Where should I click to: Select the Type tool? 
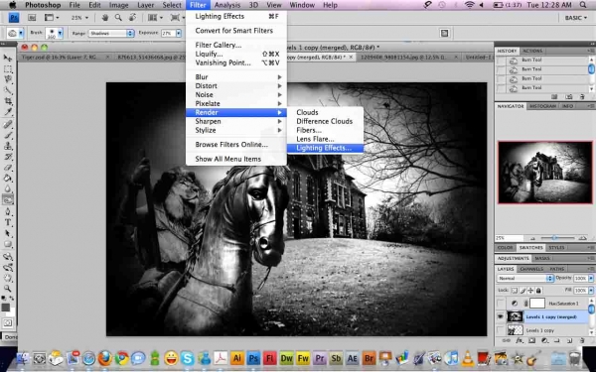coord(8,222)
